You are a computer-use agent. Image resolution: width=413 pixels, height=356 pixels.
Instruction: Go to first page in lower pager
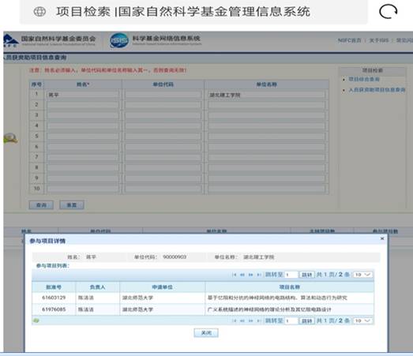235,320
